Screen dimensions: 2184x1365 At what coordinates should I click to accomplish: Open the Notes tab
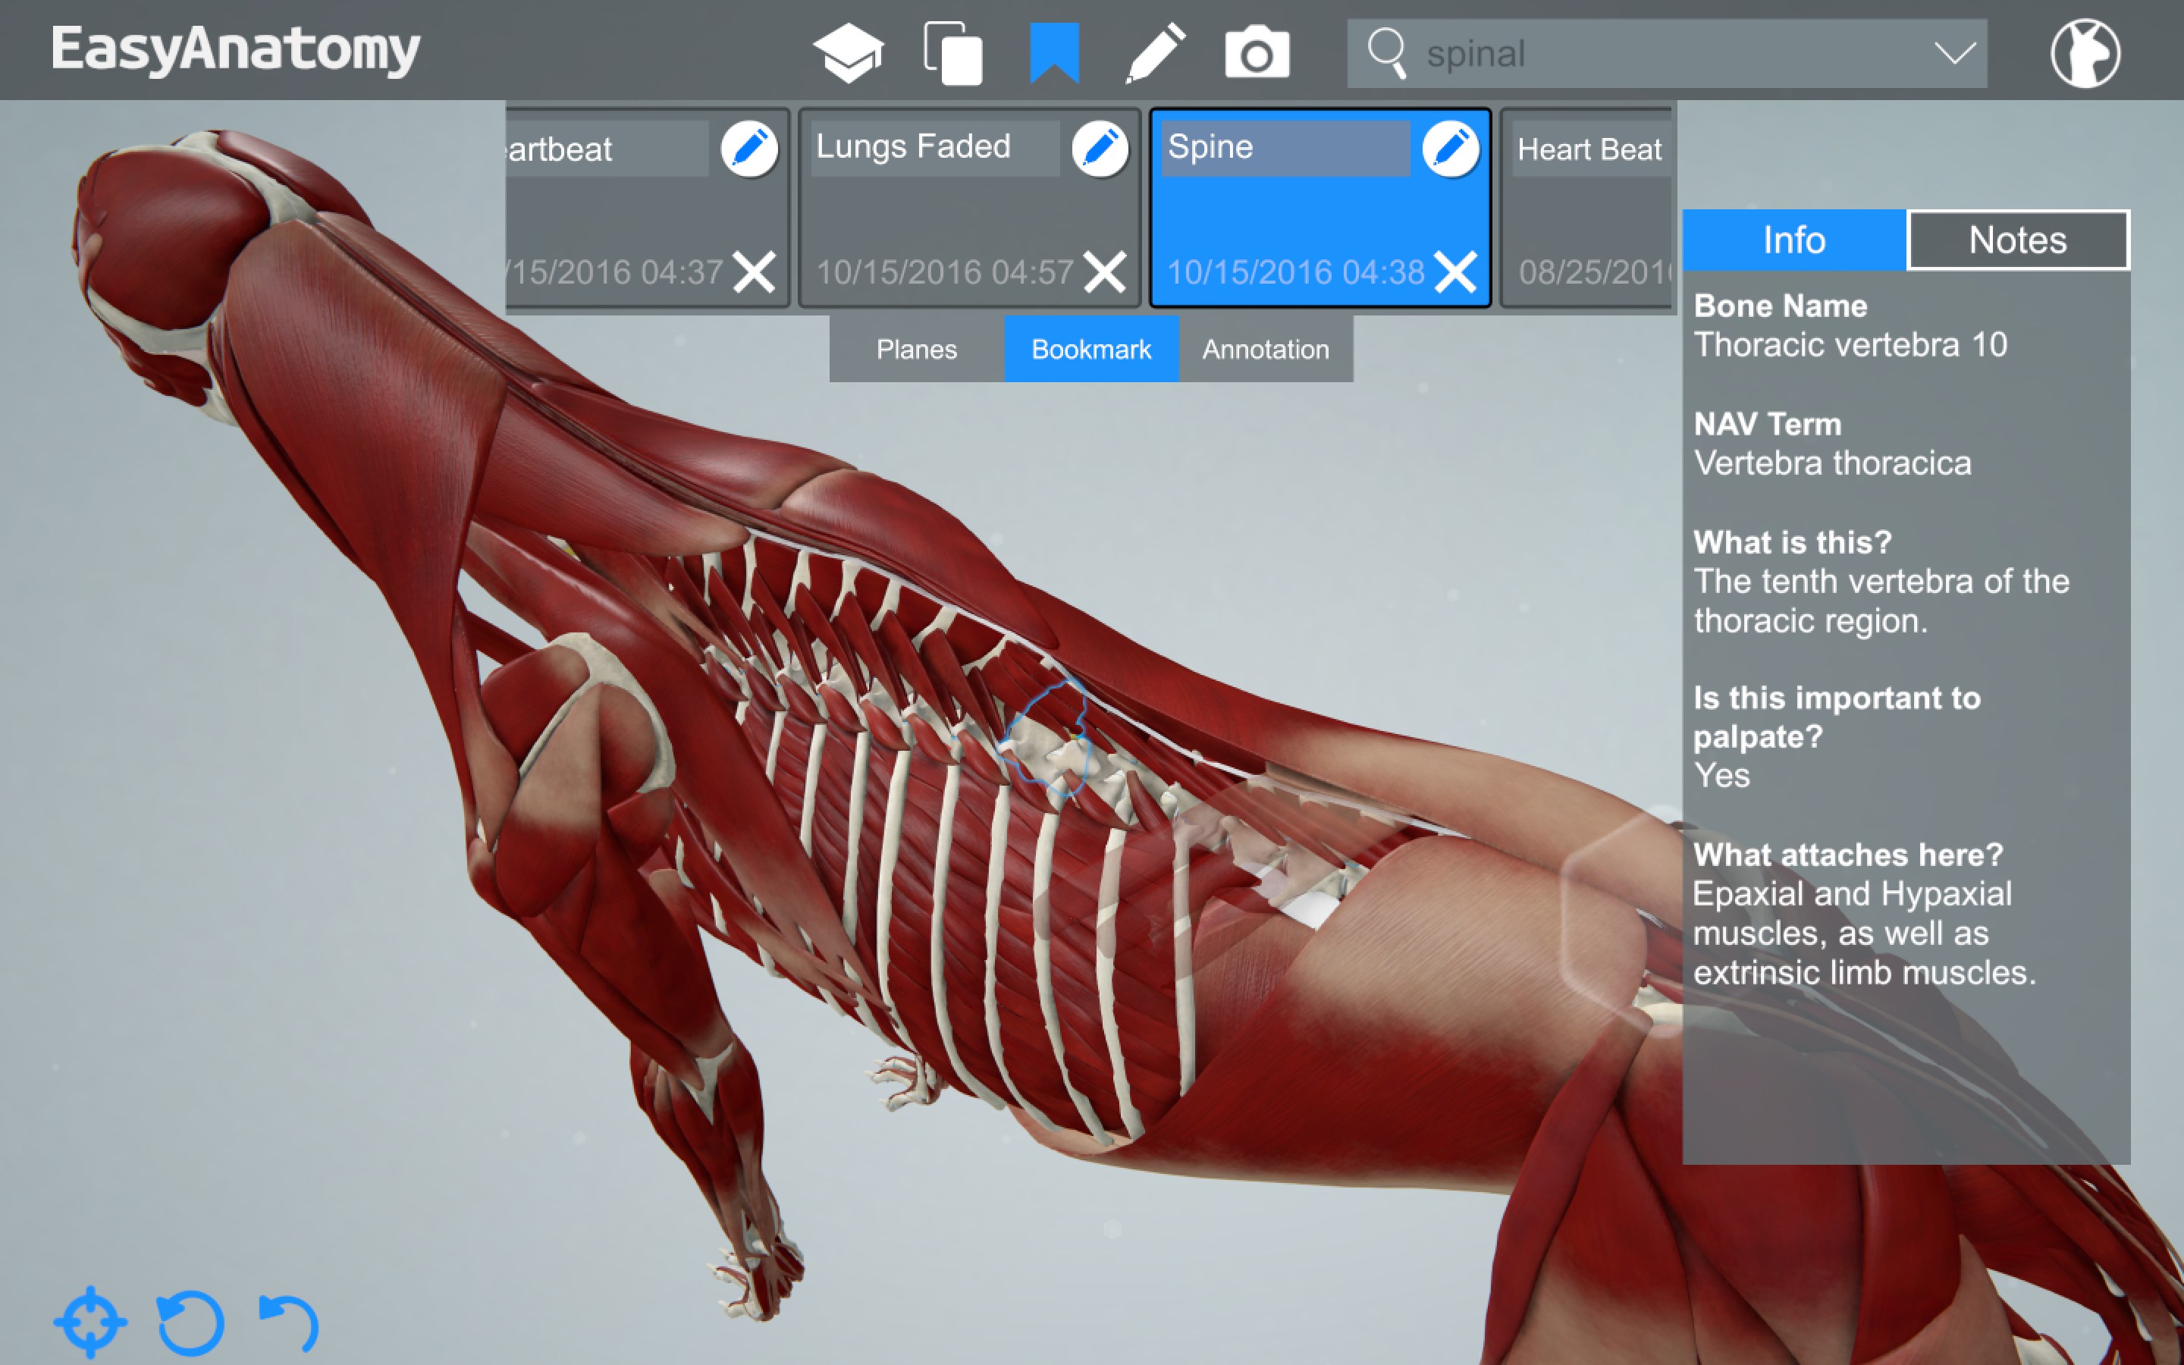point(2017,240)
